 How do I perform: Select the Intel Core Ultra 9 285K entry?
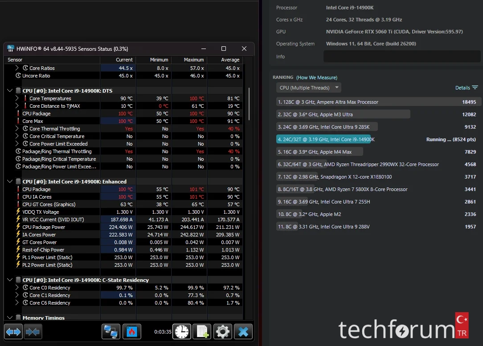click(x=378, y=127)
